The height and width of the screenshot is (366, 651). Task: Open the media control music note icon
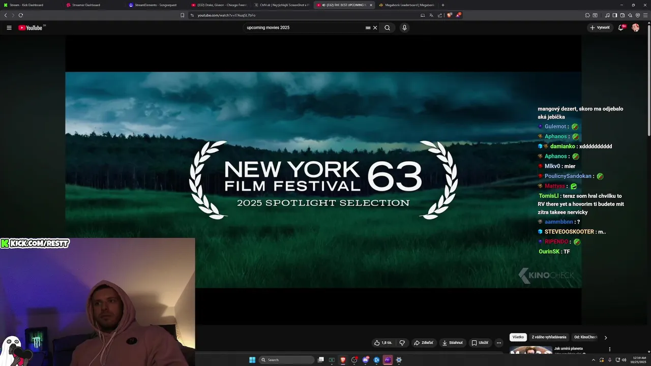click(x=607, y=15)
